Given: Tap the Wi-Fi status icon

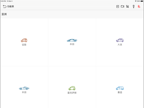Looking at the screenshot, I should click(136, 1).
